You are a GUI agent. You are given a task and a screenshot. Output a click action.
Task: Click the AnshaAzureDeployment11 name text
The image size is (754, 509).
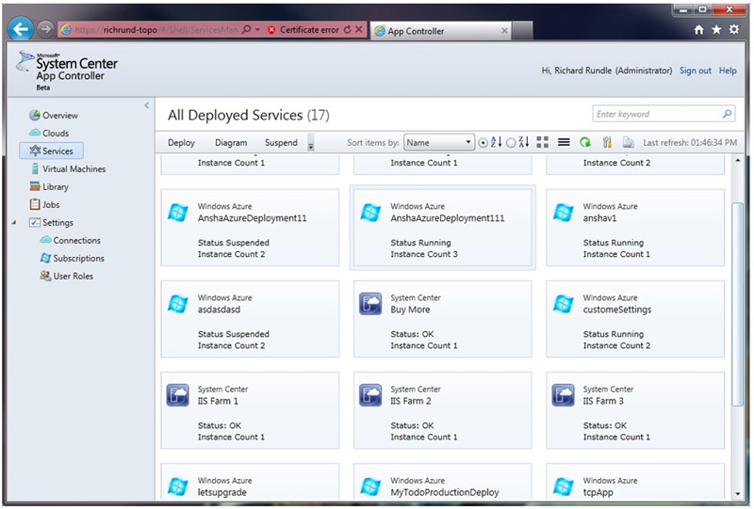[252, 218]
